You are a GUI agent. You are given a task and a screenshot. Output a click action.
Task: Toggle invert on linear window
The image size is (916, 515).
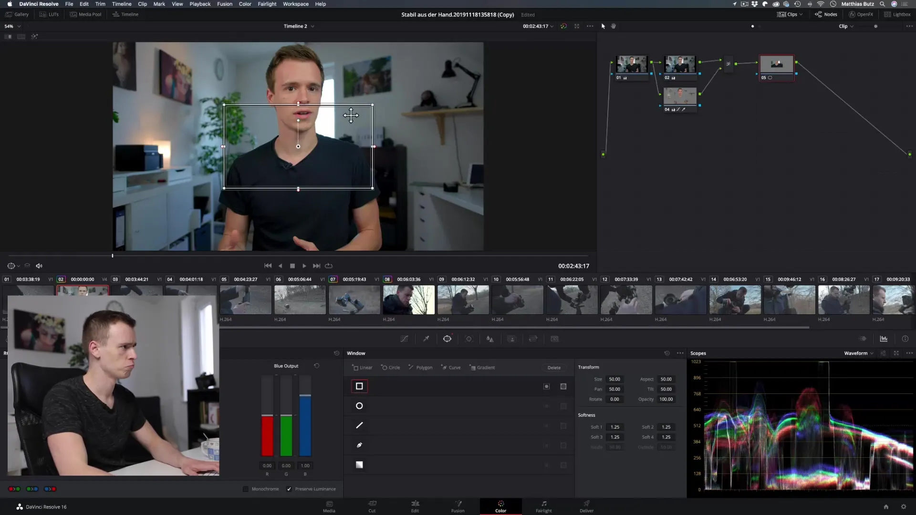(x=547, y=387)
